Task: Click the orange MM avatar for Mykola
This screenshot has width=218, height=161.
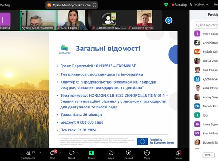Action: click(x=197, y=52)
